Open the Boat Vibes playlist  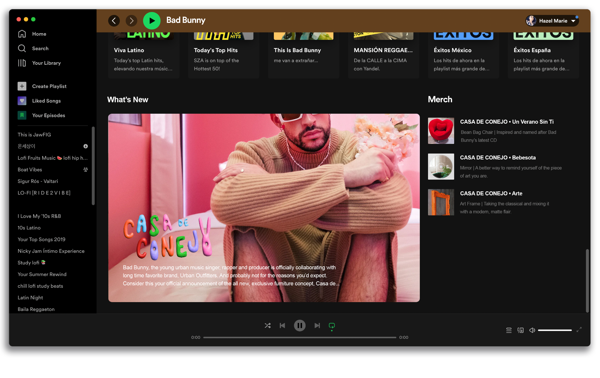point(30,170)
